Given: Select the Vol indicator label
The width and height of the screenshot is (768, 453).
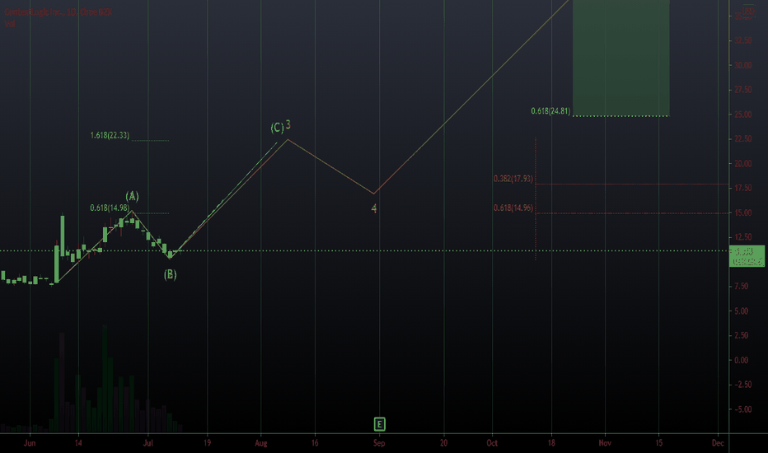Looking at the screenshot, I should 10,24.
